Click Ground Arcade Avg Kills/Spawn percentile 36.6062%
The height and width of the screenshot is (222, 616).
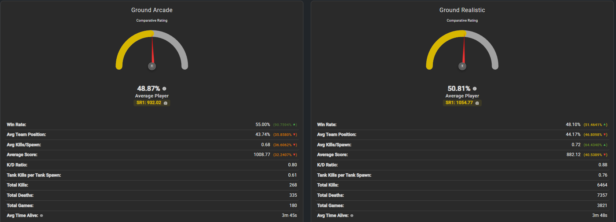coord(283,145)
